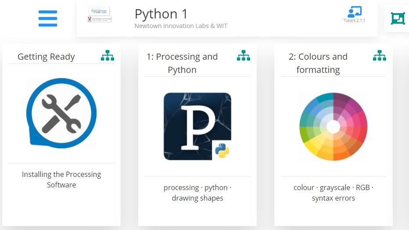Open the '2: Colours and formatting' title
This screenshot has height=230, width=409.
pyautogui.click(x=318, y=63)
